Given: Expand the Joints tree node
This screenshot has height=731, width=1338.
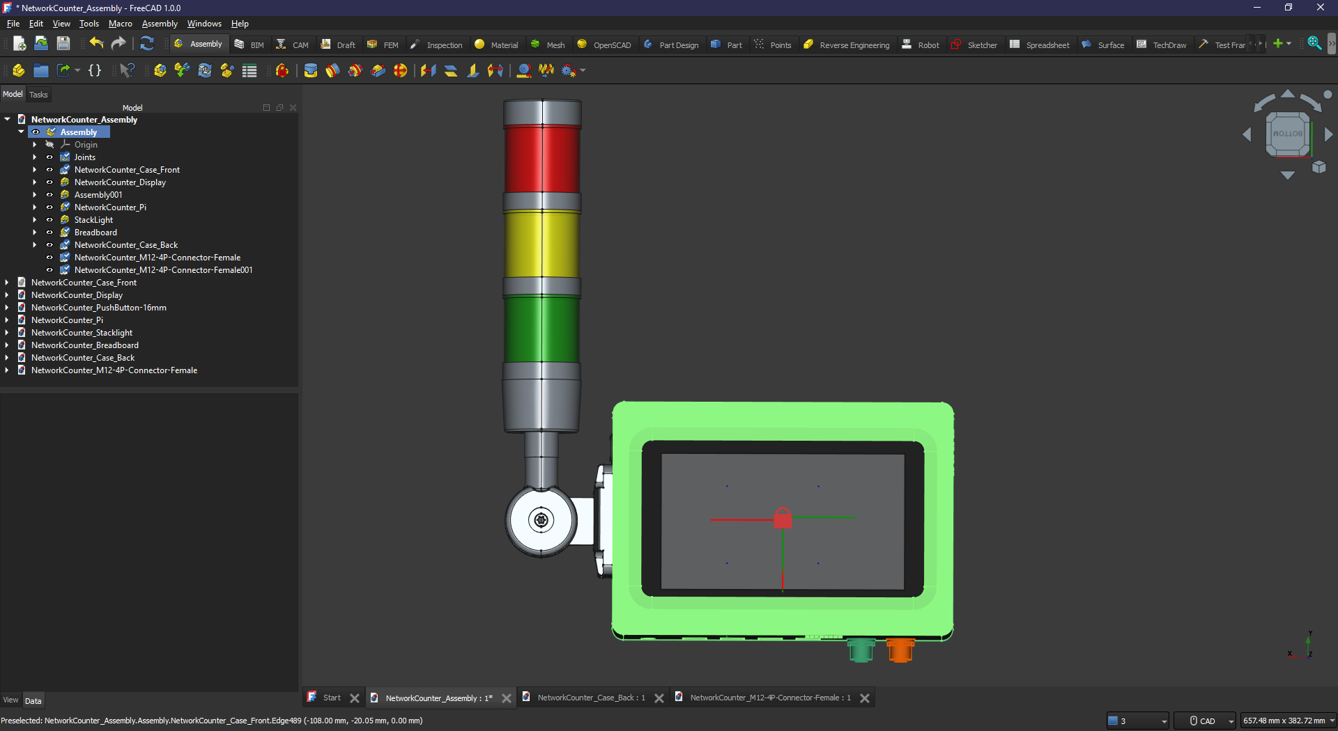Looking at the screenshot, I should [x=34, y=157].
